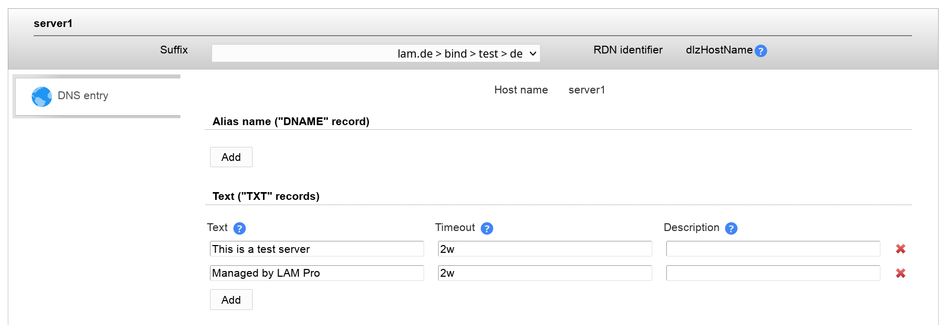Focus the second record's Description field

tap(773, 273)
